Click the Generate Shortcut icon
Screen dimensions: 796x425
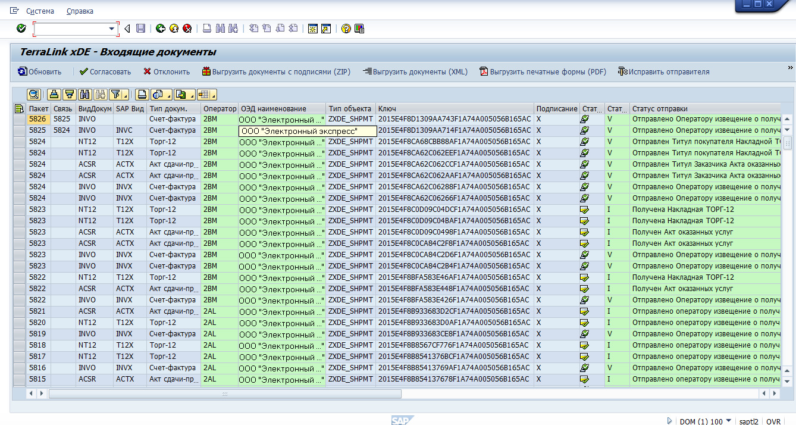coord(325,29)
